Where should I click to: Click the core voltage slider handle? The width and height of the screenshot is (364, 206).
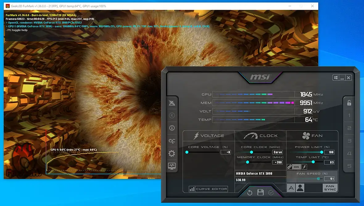click(x=187, y=152)
